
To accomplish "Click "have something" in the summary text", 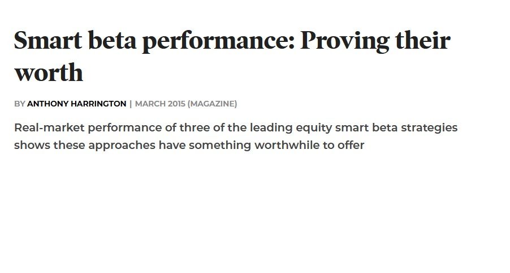I will click(205, 145).
